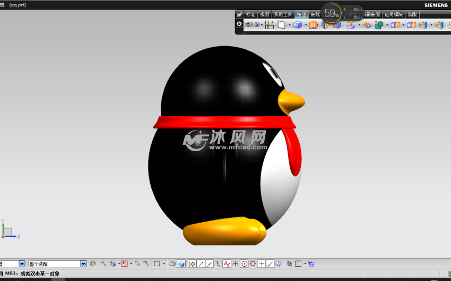Click the rectangle selection tool icon
The height and width of the screenshot is (281, 451).
coord(157,264)
